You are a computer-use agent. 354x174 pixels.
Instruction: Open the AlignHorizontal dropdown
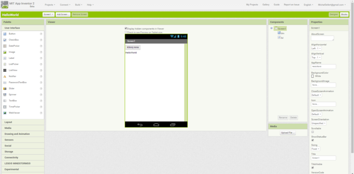pyautogui.click(x=316, y=48)
